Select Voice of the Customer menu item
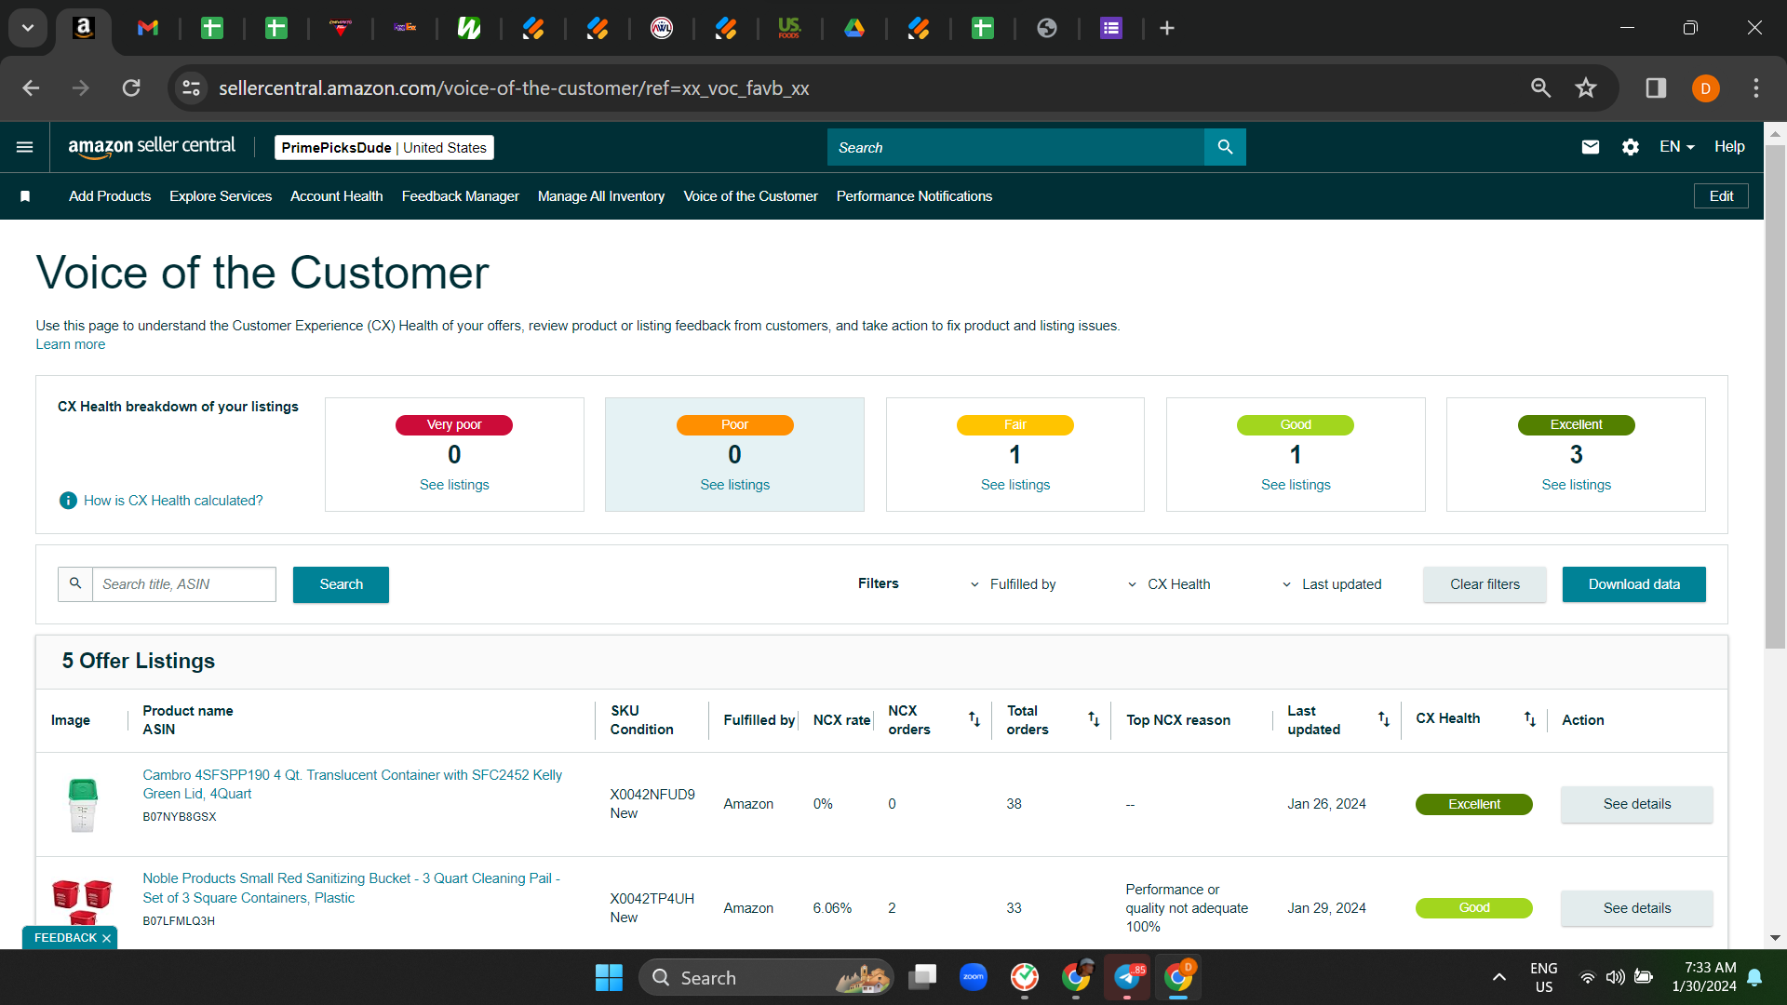The width and height of the screenshot is (1787, 1005). pyautogui.click(x=751, y=196)
